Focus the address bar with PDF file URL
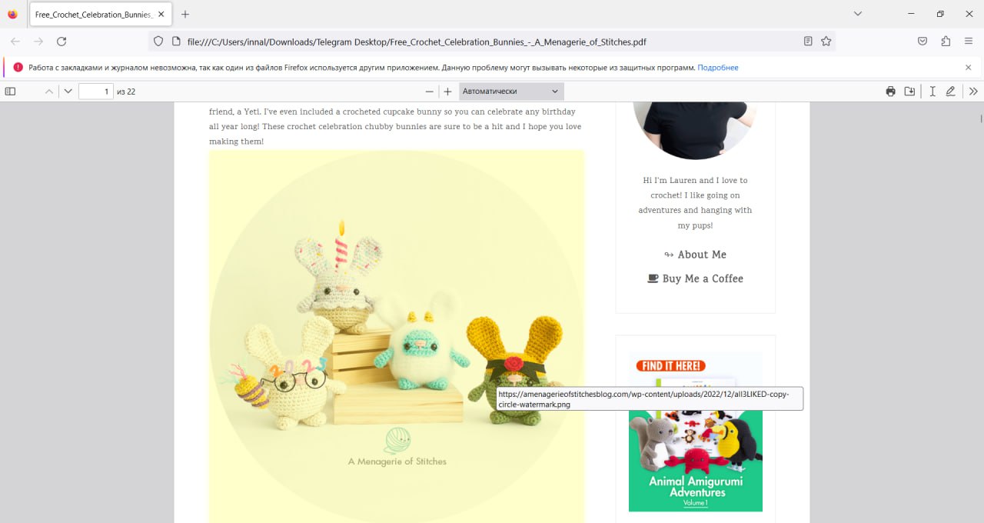The height and width of the screenshot is (523, 984). pyautogui.click(x=492, y=42)
